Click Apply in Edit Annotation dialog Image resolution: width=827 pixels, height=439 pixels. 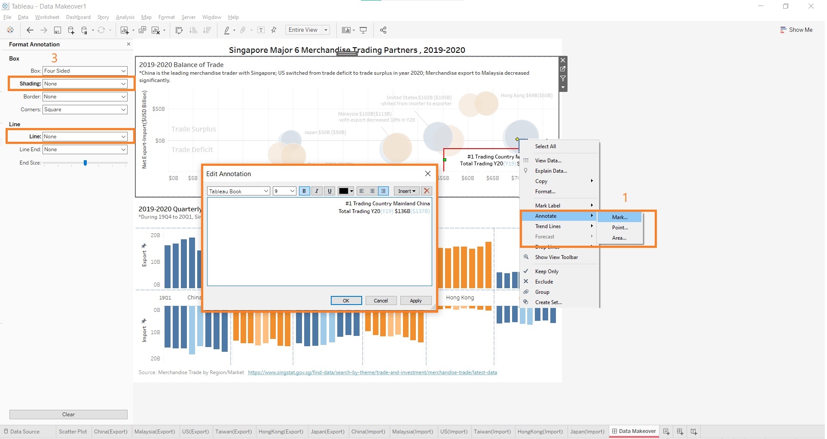[415, 301]
